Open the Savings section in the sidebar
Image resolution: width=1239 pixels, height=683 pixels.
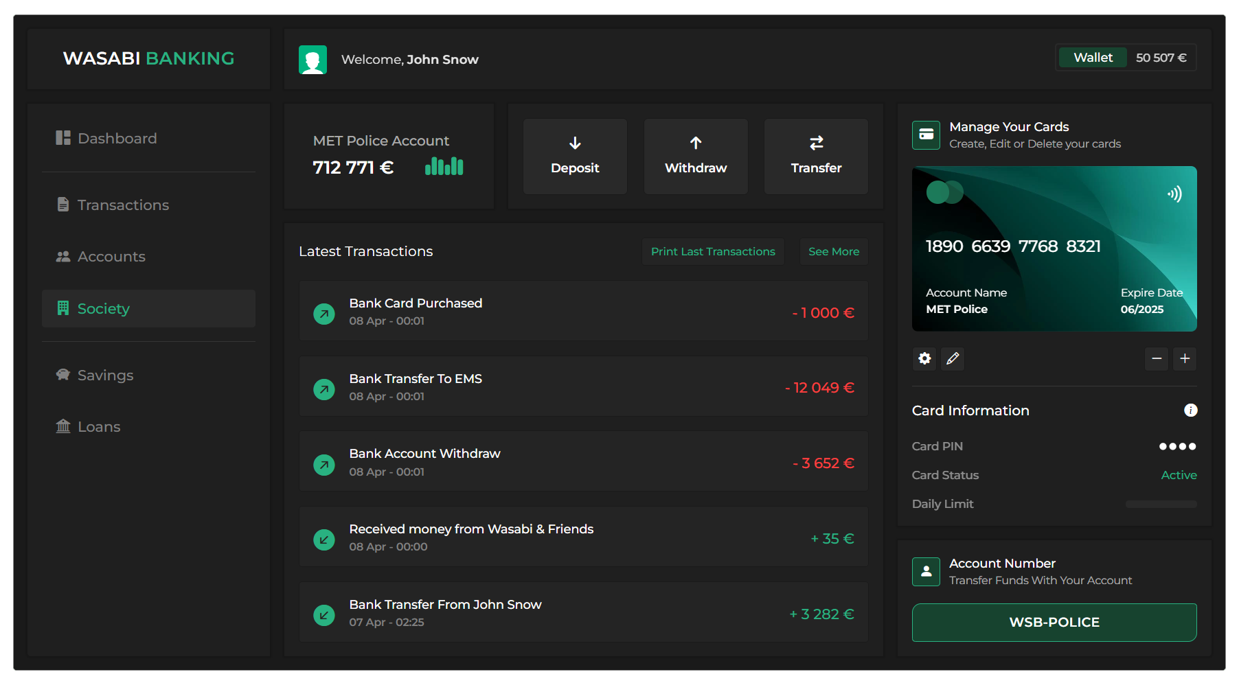(105, 375)
